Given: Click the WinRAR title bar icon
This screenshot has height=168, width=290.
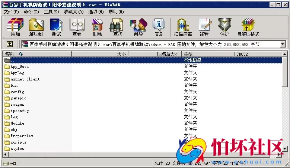Looking at the screenshot, I should coord(5,4).
